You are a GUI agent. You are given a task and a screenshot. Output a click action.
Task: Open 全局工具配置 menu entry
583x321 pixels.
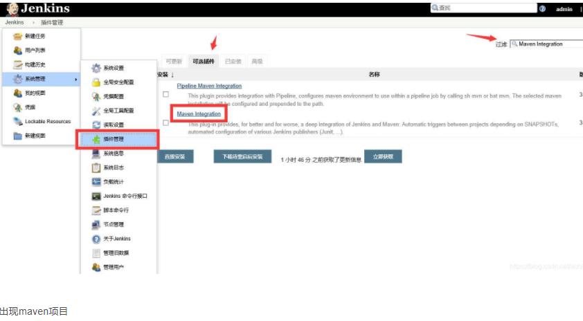pyautogui.click(x=118, y=111)
